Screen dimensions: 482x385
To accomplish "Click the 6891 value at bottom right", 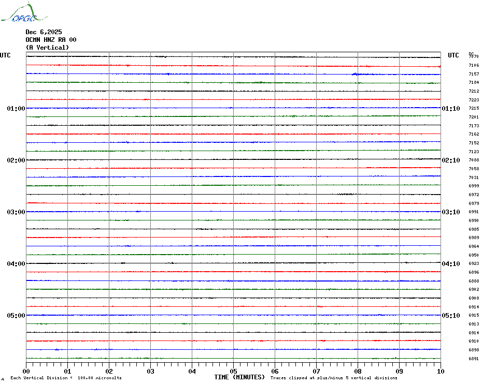I will pos(474,359).
